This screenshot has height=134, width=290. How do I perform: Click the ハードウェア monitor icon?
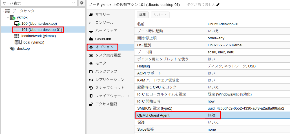point(91,31)
